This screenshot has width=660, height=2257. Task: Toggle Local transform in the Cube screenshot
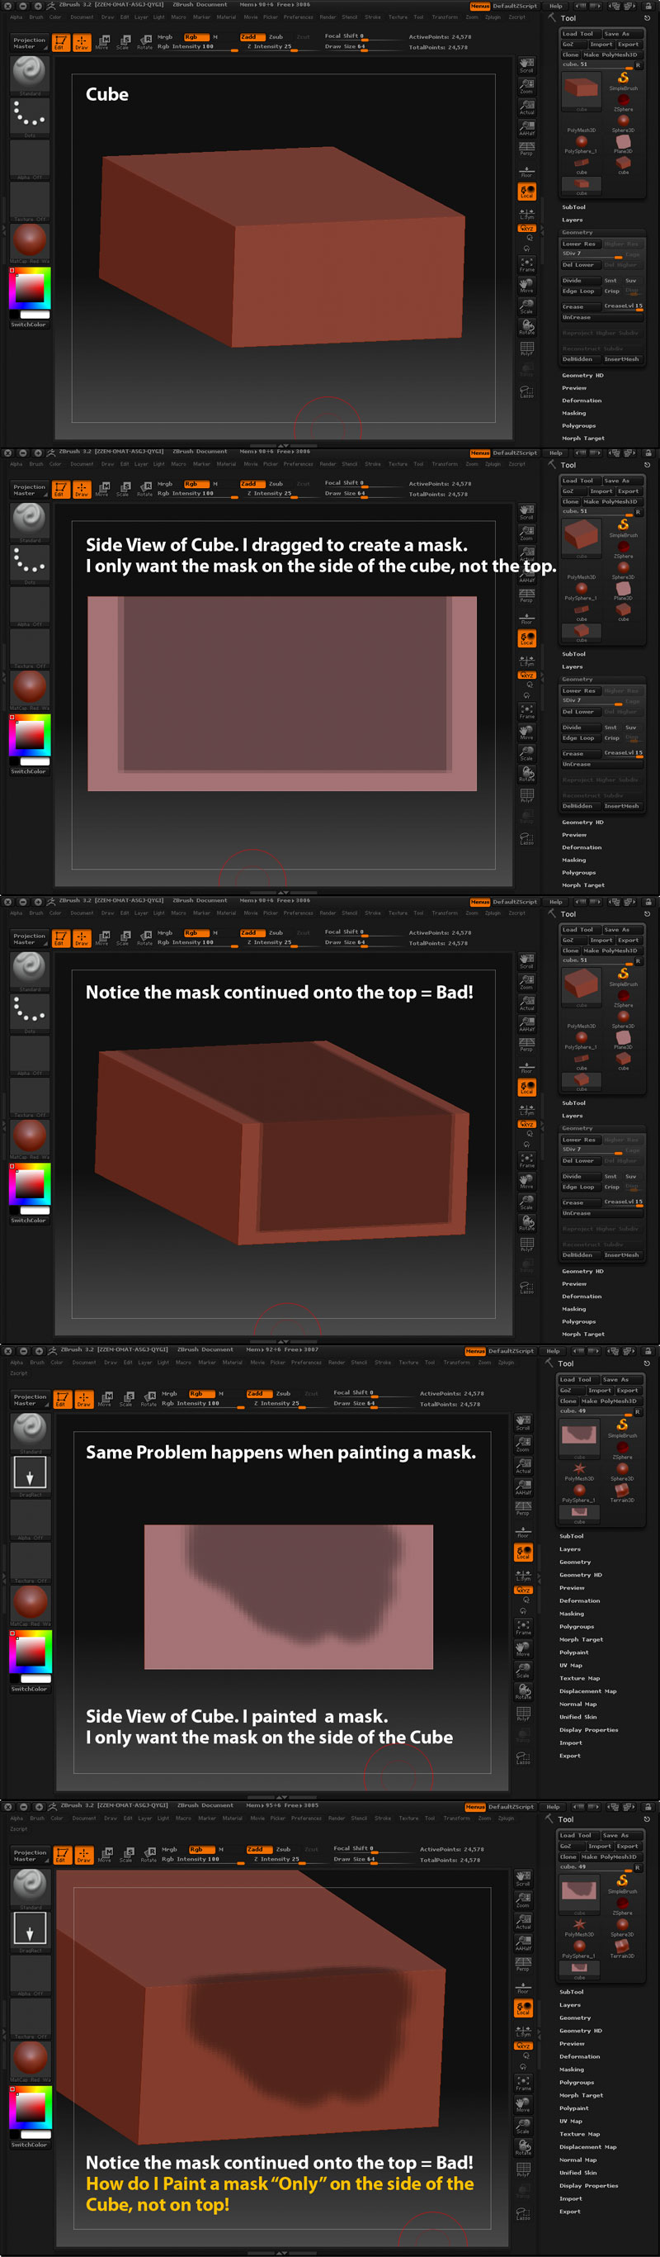(x=526, y=191)
